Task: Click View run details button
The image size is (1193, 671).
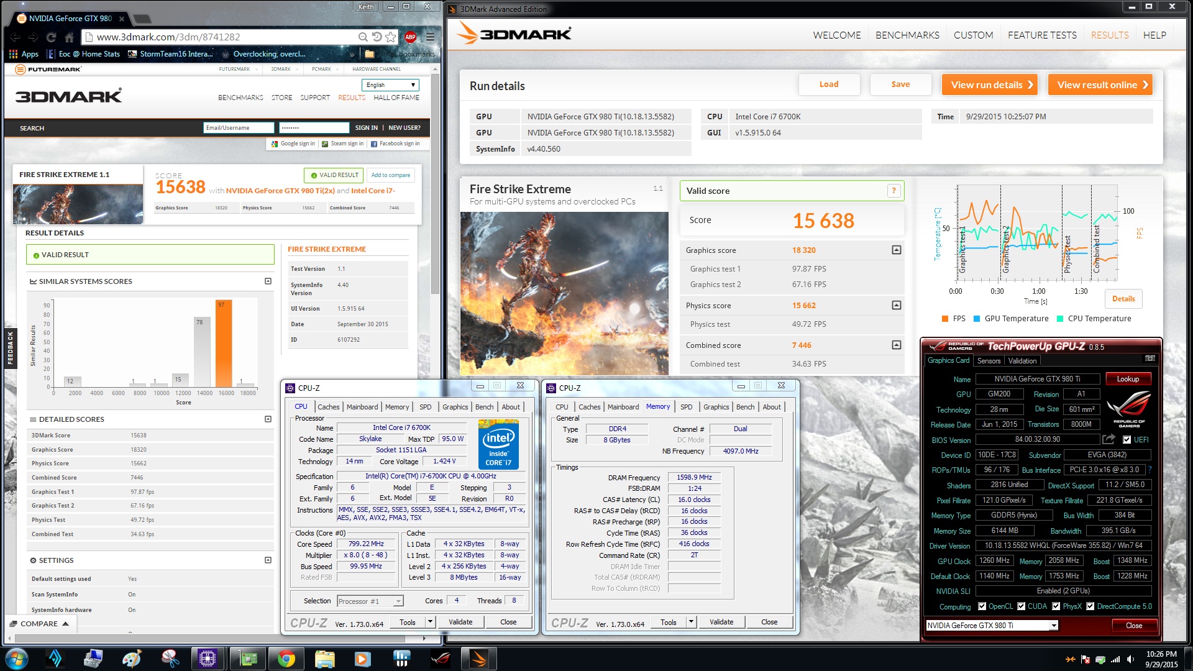Action: [x=990, y=85]
